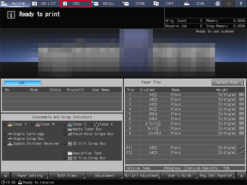
Task: Open the Both Sides options button
Action: pos(67,175)
